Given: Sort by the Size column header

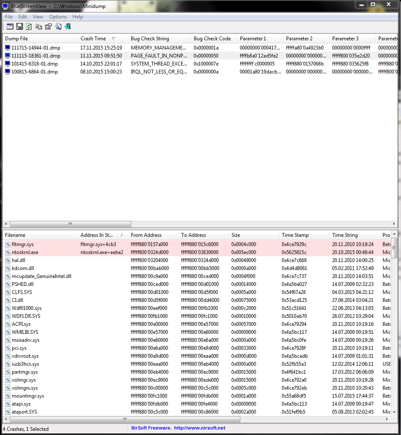Looking at the screenshot, I should point(254,235).
